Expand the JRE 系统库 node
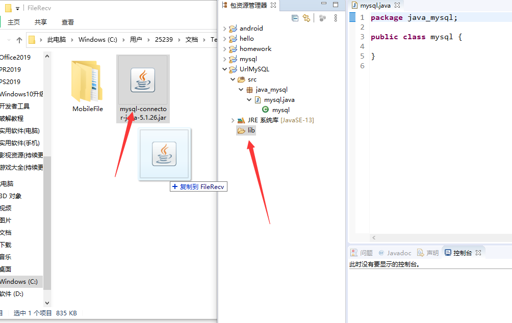Viewport: 512px width, 323px height. 233,120
